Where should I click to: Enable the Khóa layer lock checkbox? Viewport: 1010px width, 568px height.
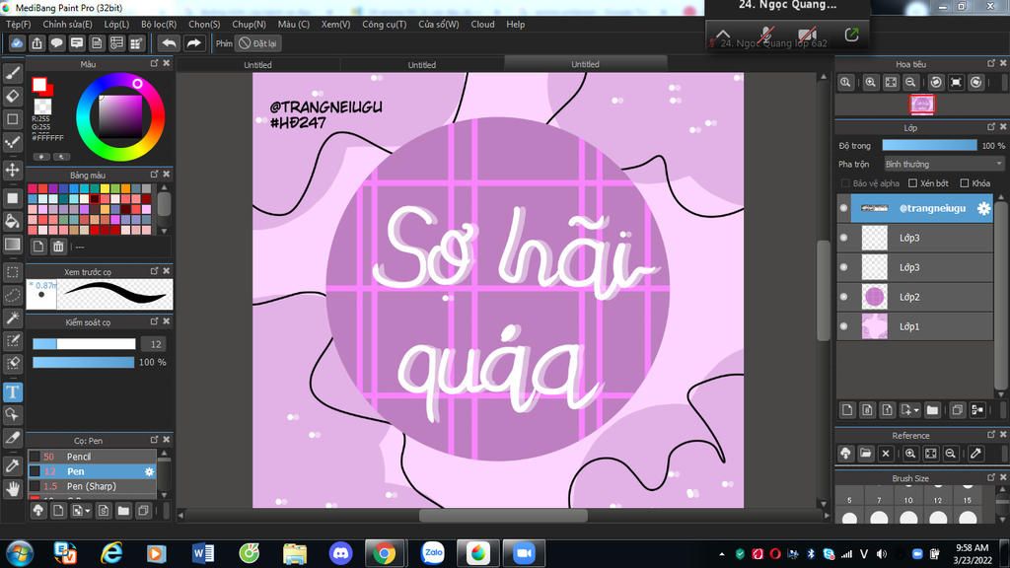click(965, 183)
